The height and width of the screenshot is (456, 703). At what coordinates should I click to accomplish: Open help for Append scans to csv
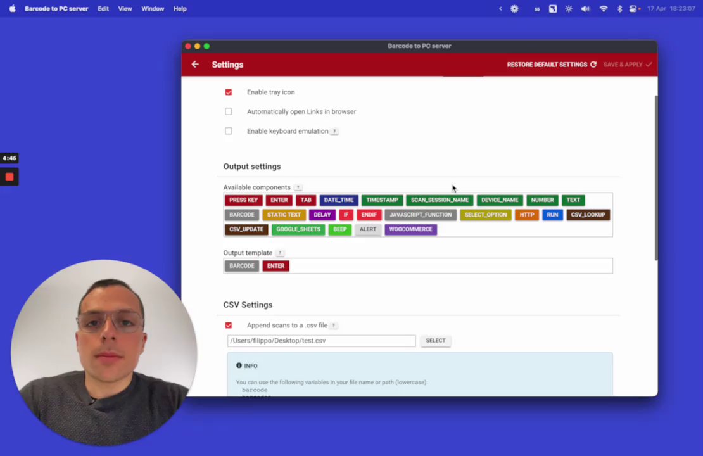point(334,326)
